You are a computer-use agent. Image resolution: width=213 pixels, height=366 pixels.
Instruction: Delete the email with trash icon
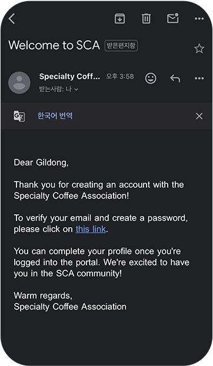[147, 19]
